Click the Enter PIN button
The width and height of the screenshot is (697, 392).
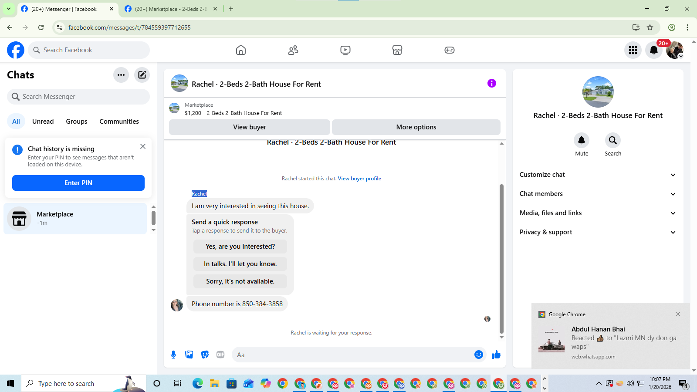click(78, 183)
